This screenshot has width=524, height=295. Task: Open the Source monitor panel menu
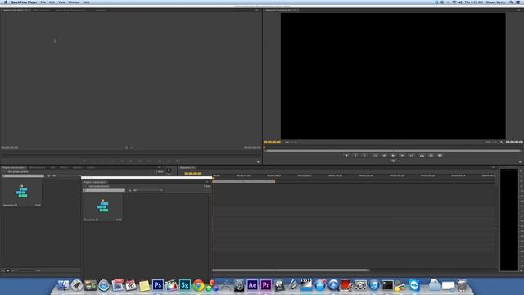pyautogui.click(x=257, y=11)
